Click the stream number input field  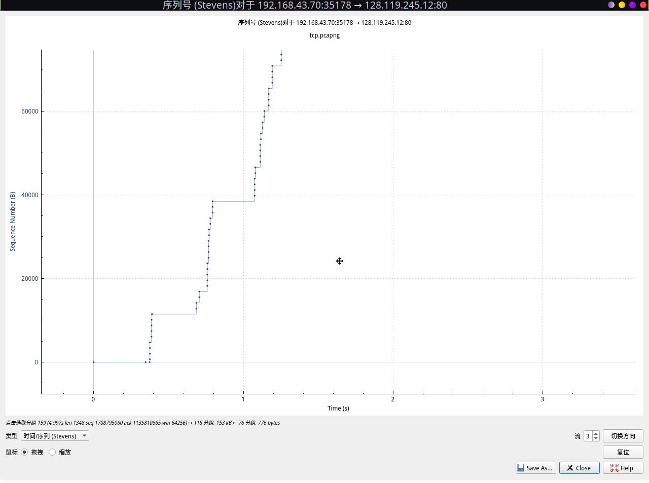(588, 436)
